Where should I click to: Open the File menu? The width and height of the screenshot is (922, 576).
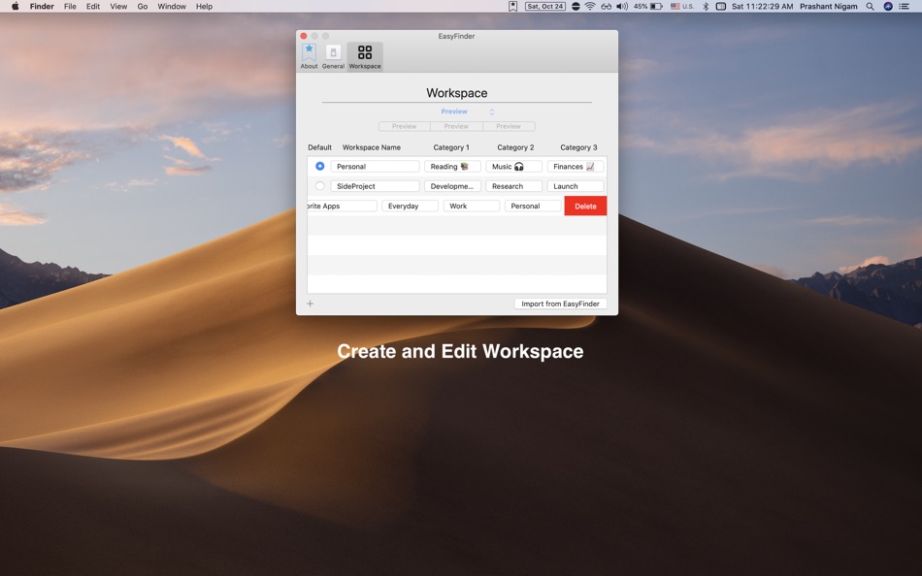(x=70, y=7)
